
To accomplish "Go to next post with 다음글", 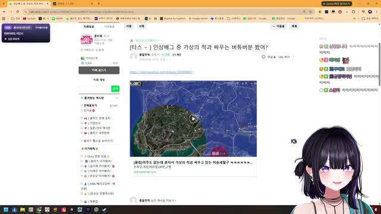I will click(x=279, y=26).
